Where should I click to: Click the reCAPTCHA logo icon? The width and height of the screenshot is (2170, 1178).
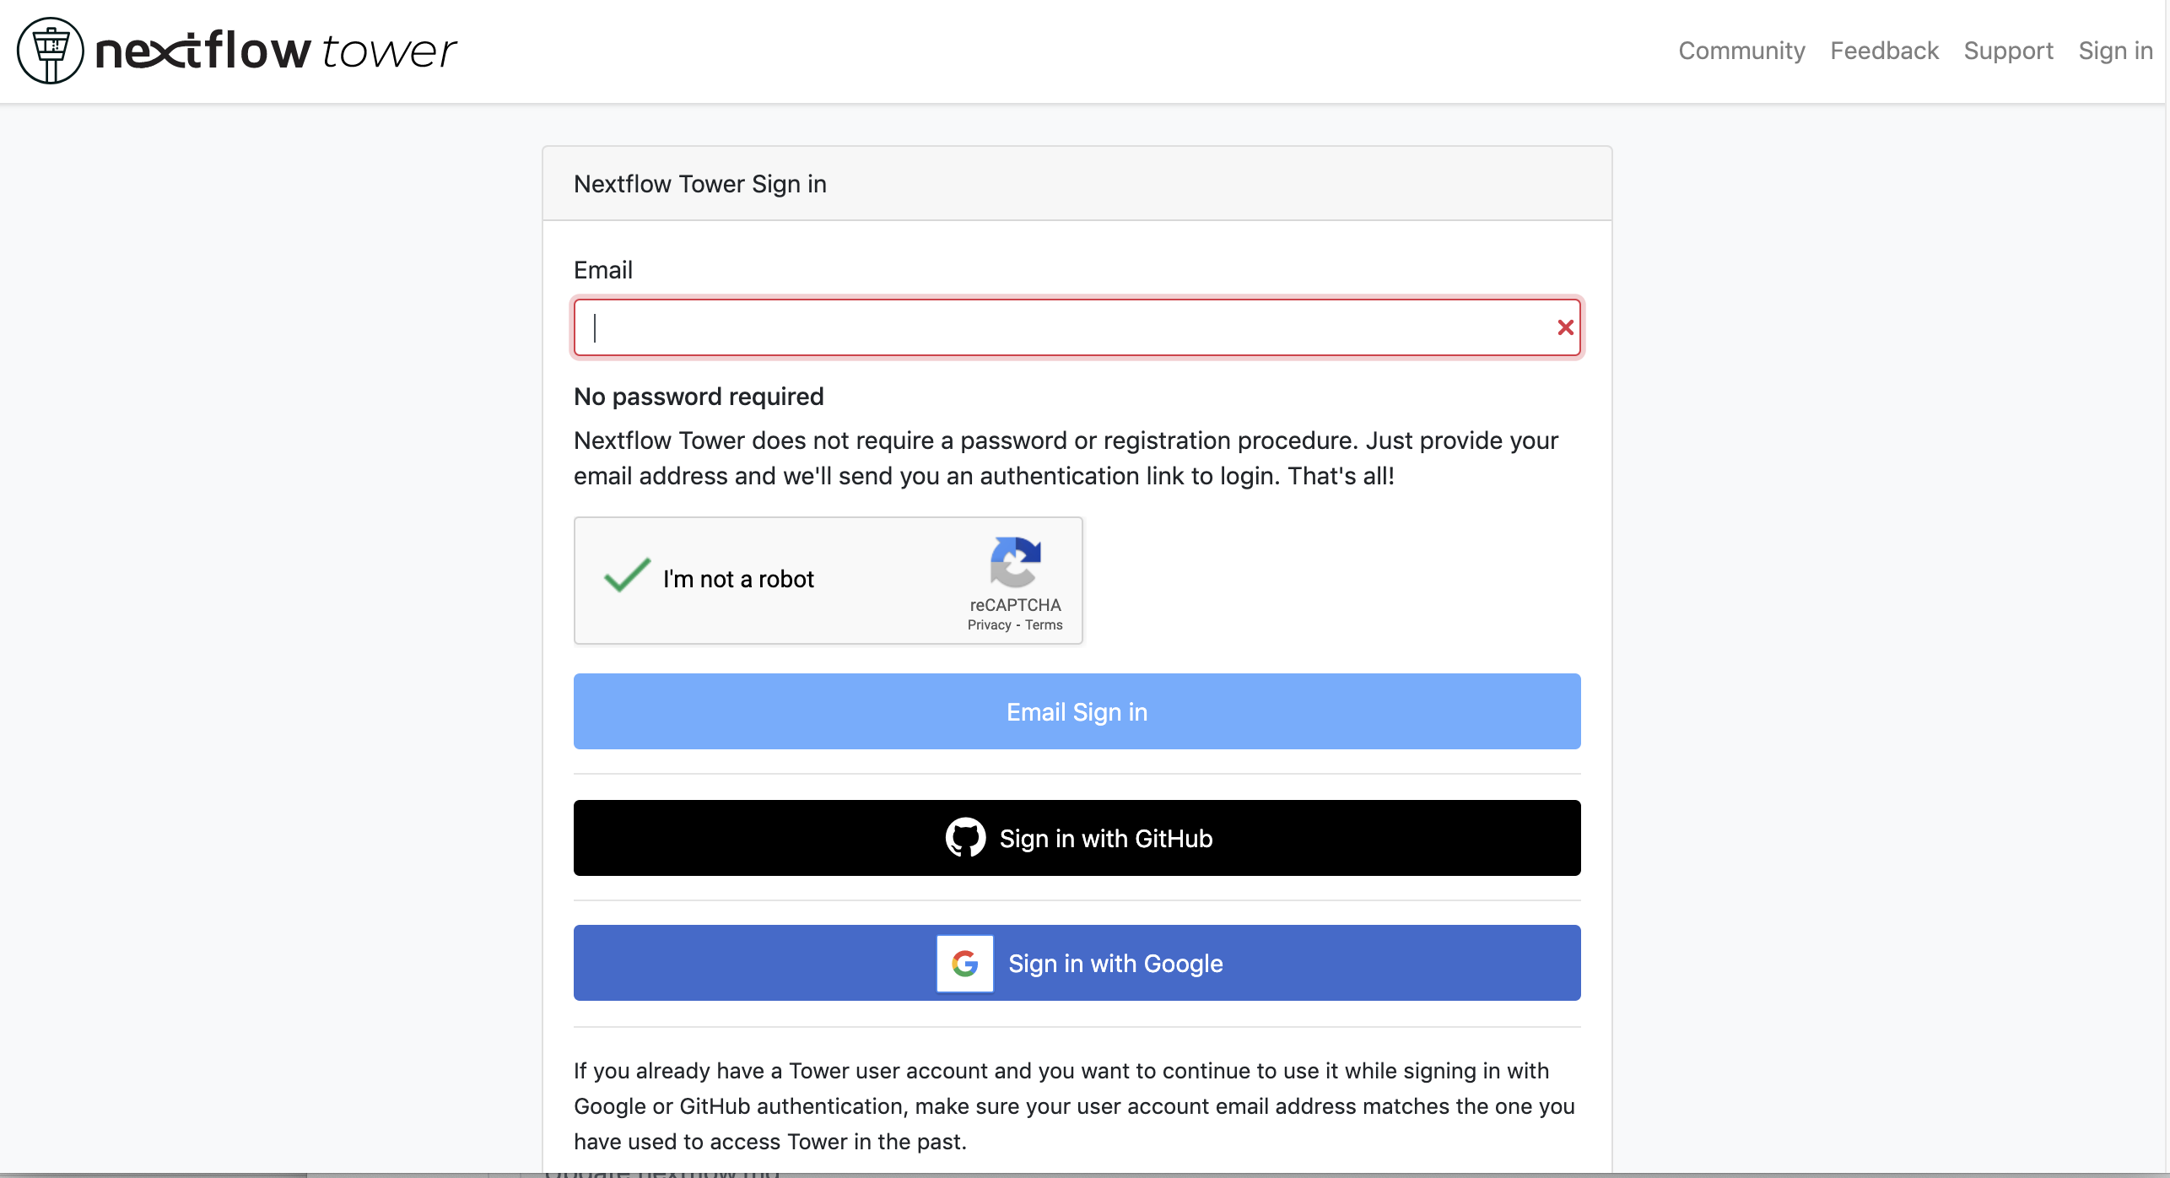point(1015,562)
